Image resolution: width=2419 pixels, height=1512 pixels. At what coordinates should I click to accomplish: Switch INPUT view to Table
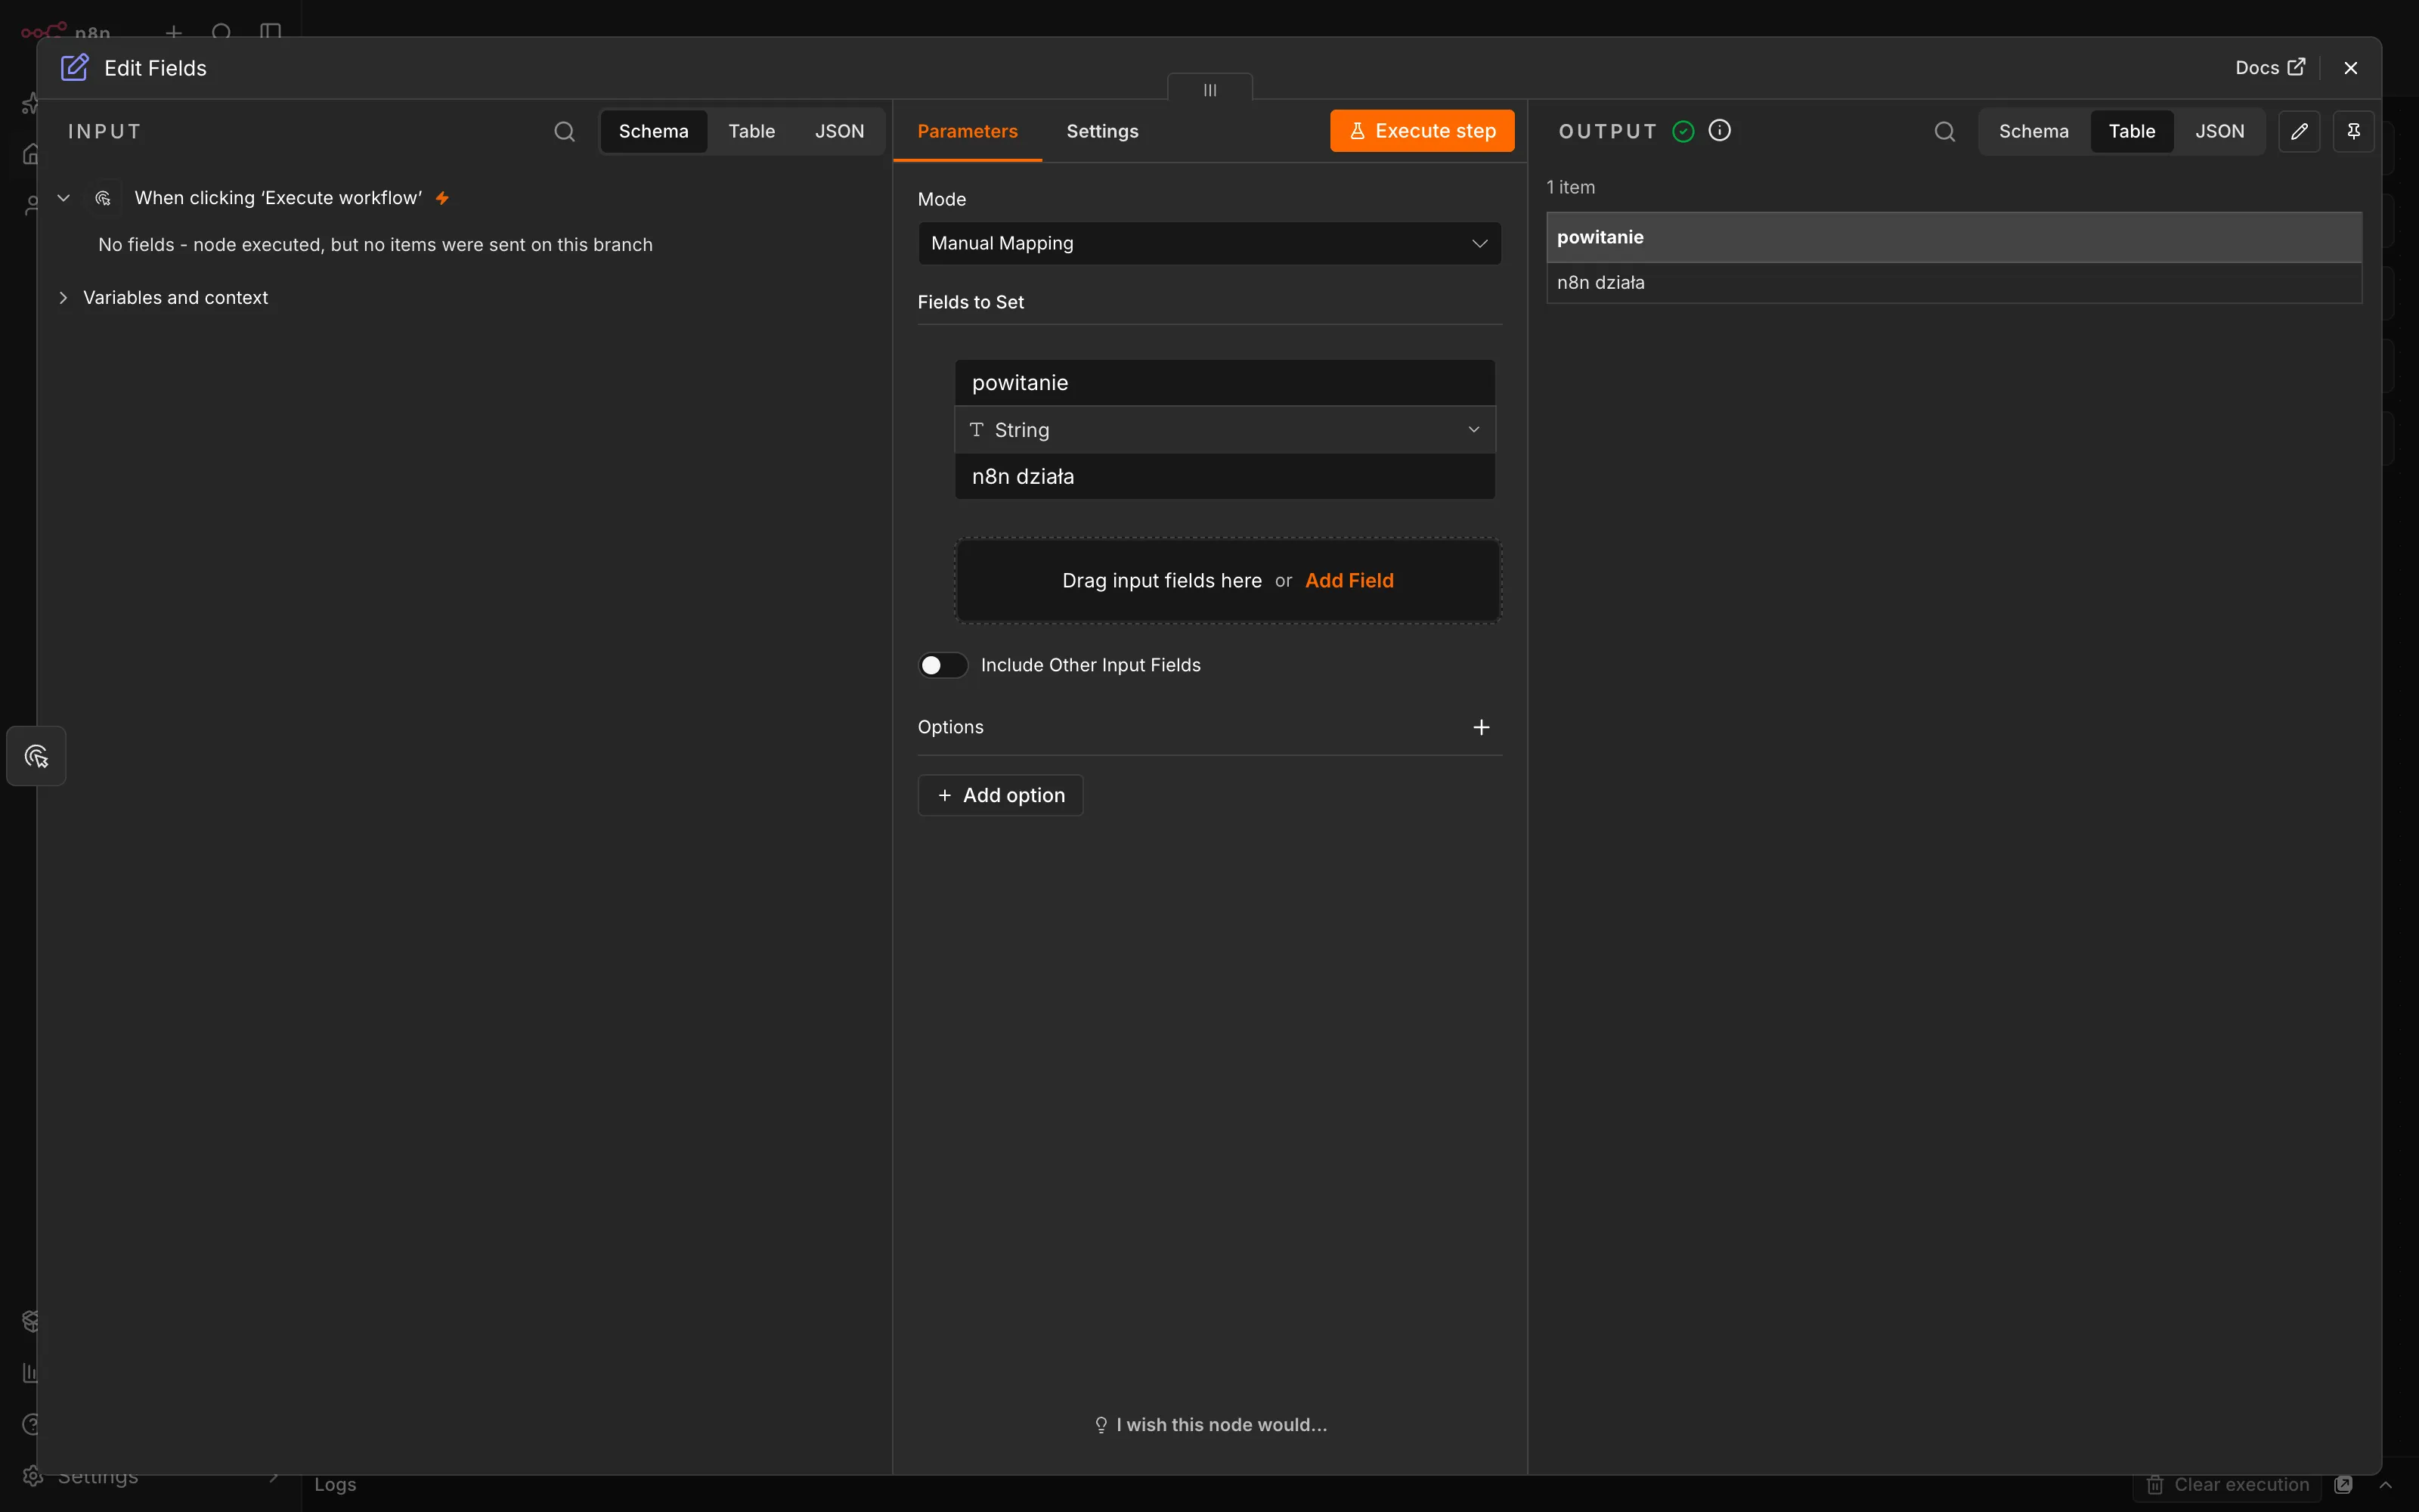point(751,131)
